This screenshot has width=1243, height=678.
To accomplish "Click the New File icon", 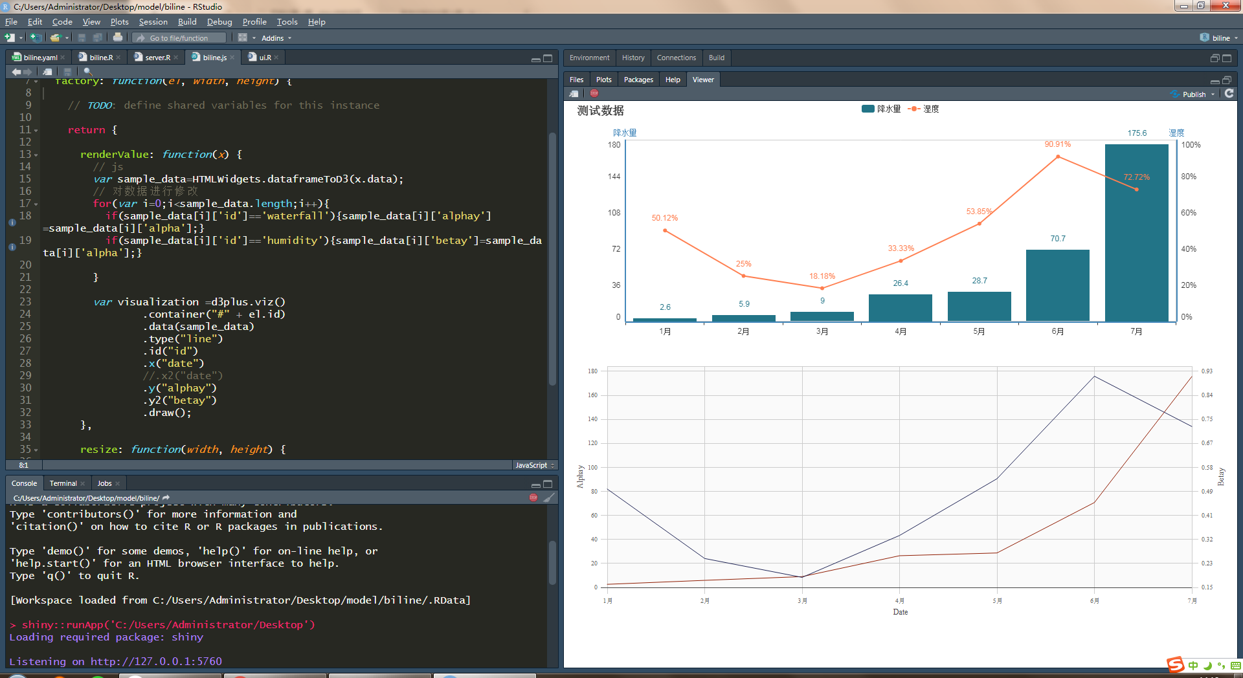I will [x=10, y=38].
